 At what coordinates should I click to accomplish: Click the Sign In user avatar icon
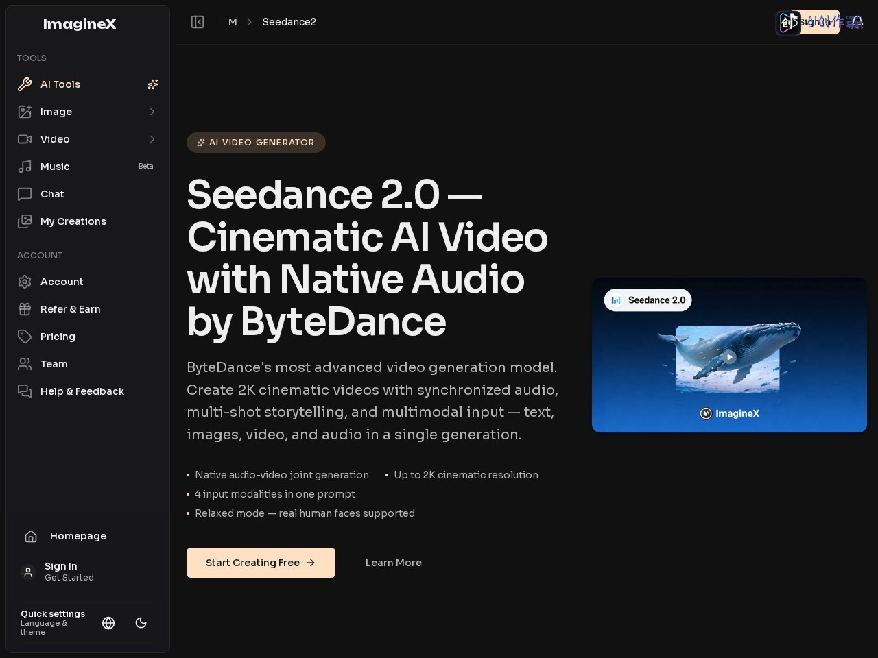pos(28,572)
